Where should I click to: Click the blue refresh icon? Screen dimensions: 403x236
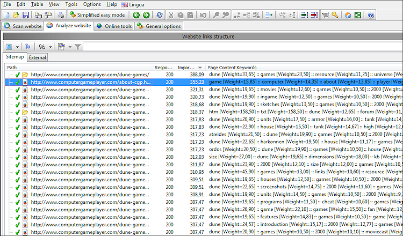(160, 15)
